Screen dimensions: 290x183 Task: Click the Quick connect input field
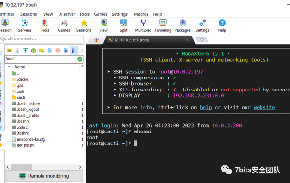coord(42,39)
